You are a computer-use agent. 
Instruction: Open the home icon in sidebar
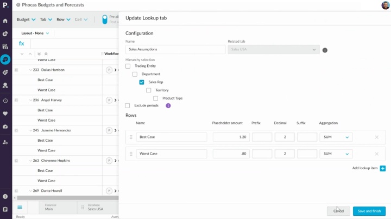(5, 21)
